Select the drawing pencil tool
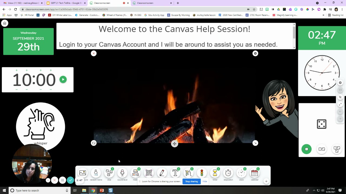346x194 pixels. (162, 173)
